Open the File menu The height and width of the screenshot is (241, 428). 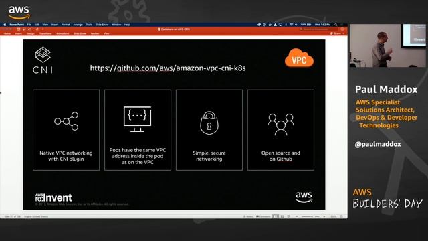29,25
